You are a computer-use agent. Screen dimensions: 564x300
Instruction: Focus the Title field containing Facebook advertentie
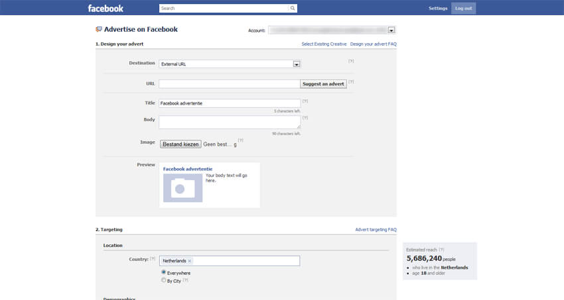point(230,103)
